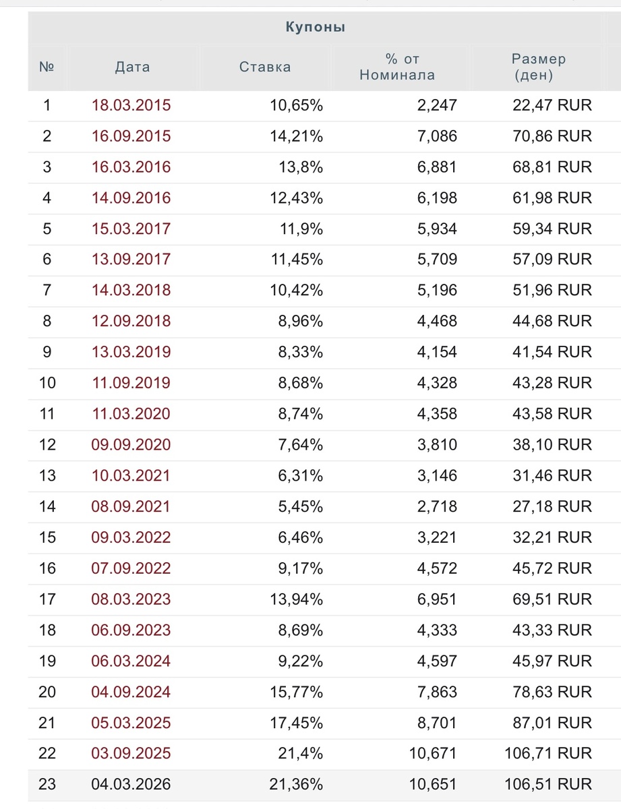Select the '% от Номинала' column header
The height and width of the screenshot is (809, 621).
click(396, 67)
